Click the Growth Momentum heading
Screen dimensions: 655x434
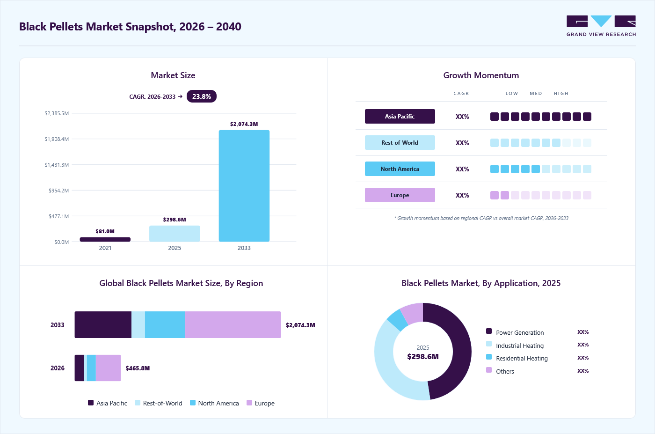(x=481, y=75)
